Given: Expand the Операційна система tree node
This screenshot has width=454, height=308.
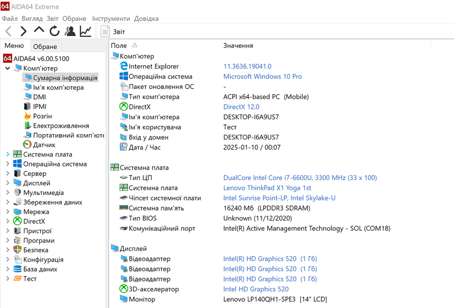Looking at the screenshot, I should (x=8, y=164).
